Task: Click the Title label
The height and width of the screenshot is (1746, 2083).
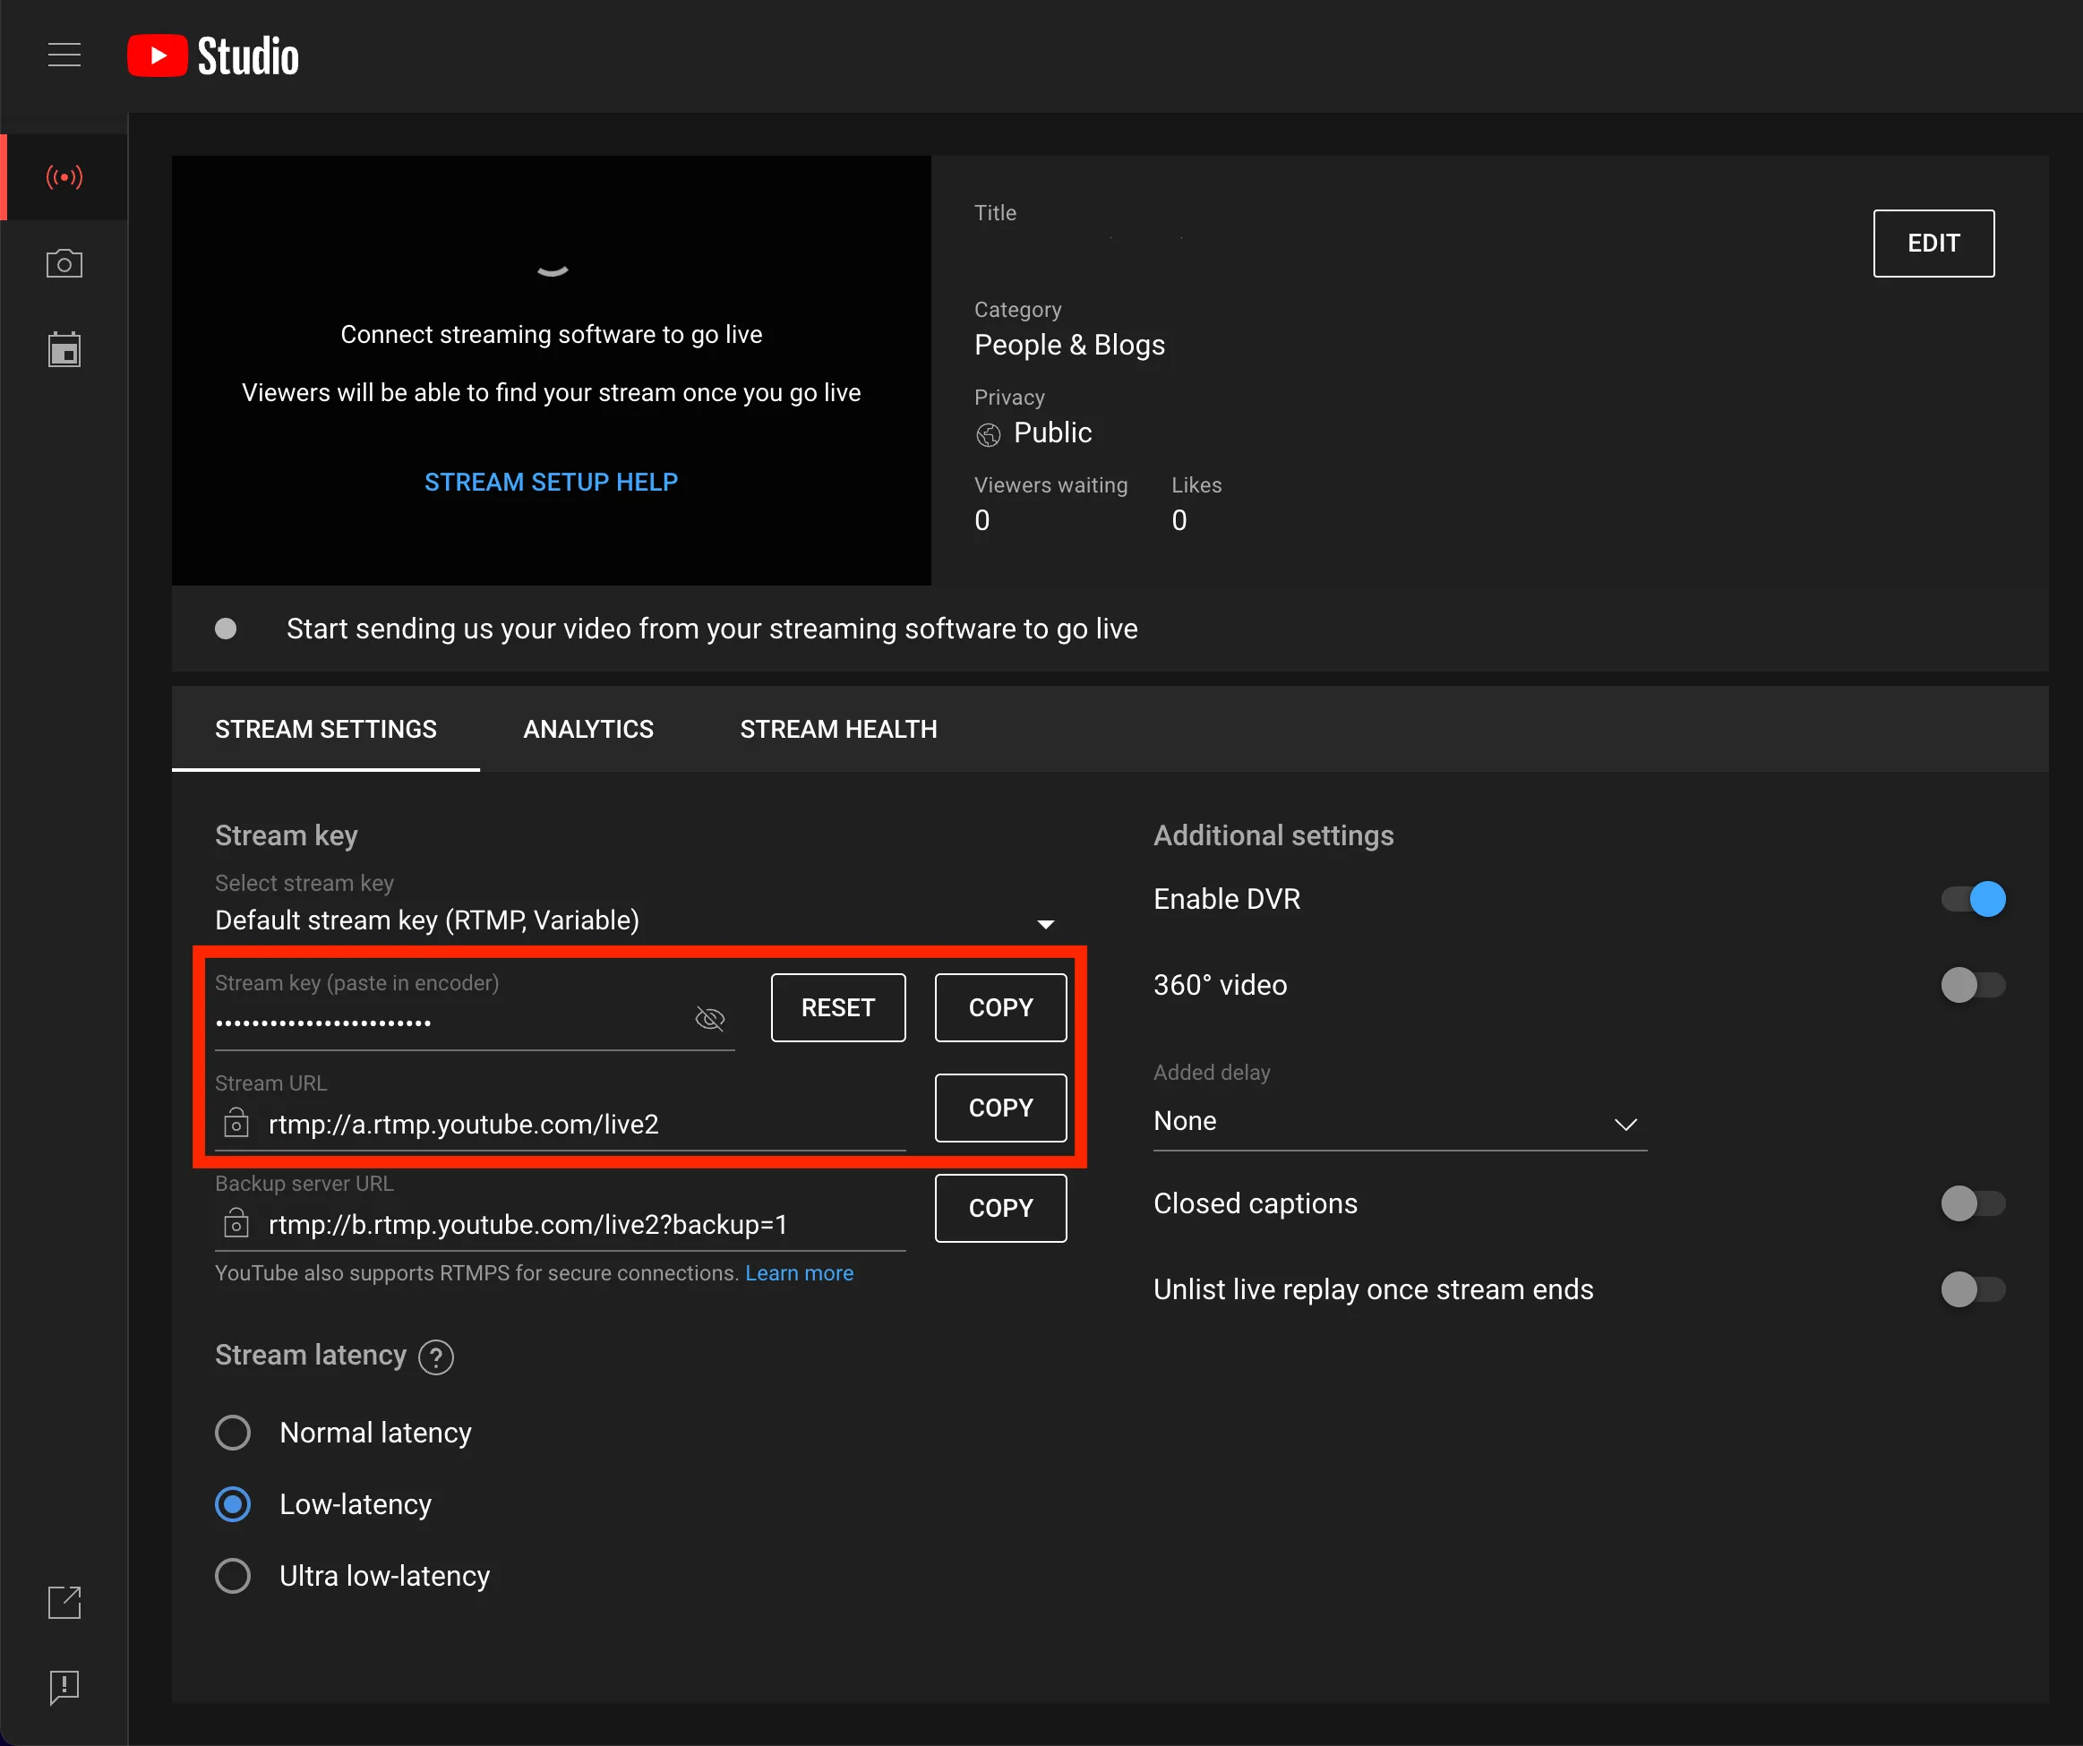Action: coord(995,212)
